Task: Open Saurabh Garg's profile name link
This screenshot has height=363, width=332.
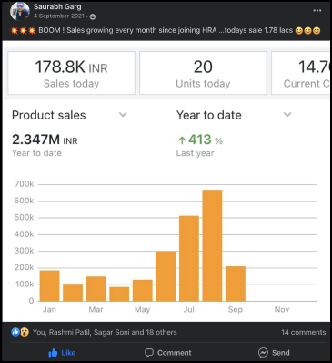Action: tap(57, 6)
